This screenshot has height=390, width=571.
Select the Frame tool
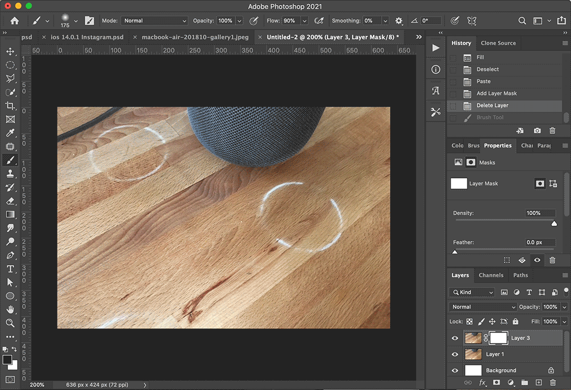(x=10, y=119)
